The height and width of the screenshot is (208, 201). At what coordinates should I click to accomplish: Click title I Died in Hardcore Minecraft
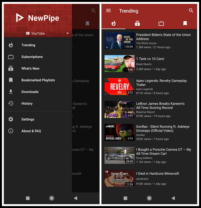[x=157, y=174]
